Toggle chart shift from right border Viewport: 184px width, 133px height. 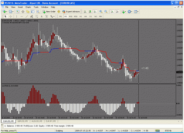pyautogui.click(x=117, y=11)
